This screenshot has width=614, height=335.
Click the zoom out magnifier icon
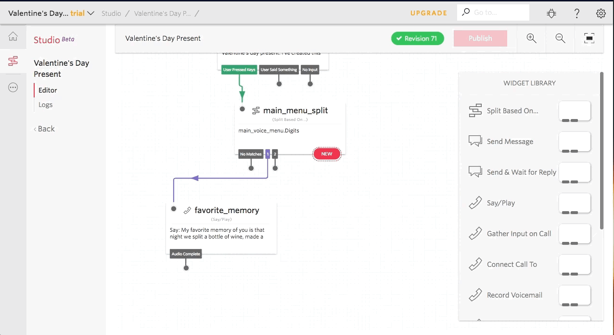coord(560,38)
